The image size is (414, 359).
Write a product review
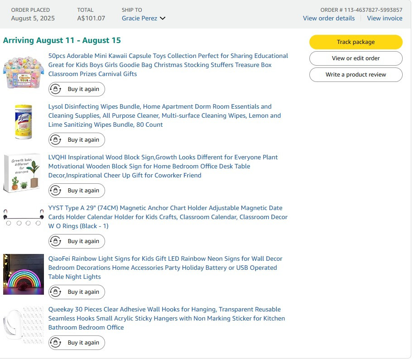(356, 75)
